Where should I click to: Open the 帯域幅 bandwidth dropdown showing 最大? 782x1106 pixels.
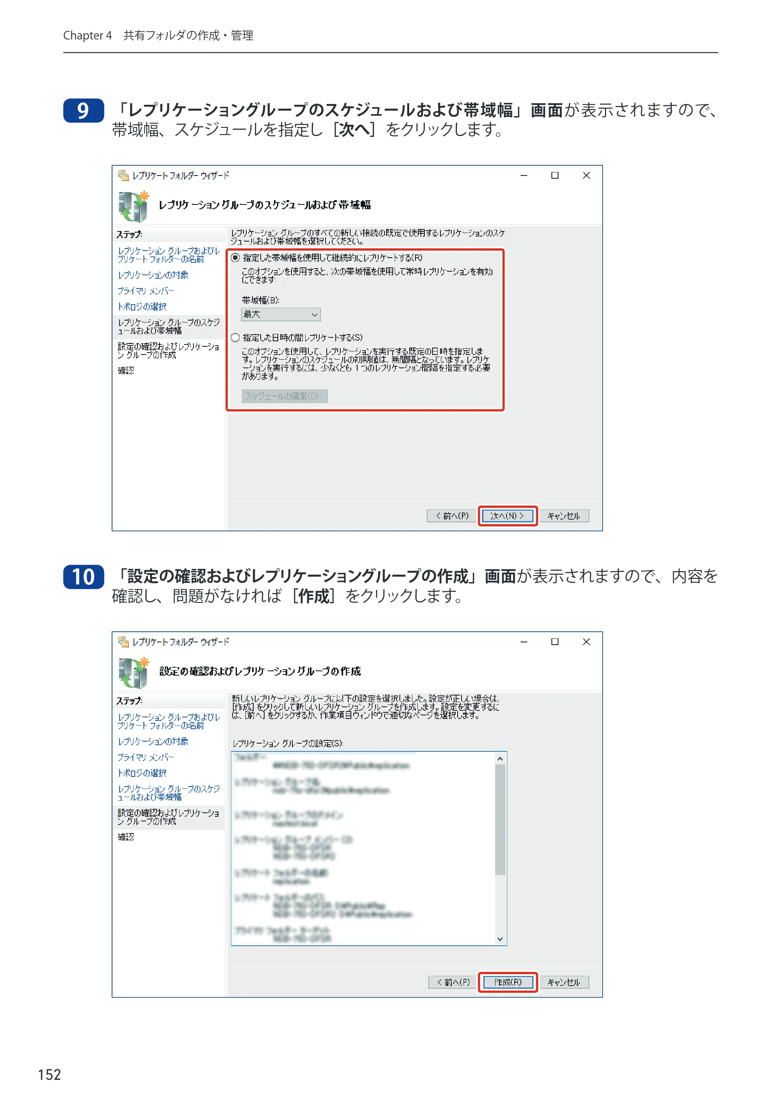click(281, 315)
